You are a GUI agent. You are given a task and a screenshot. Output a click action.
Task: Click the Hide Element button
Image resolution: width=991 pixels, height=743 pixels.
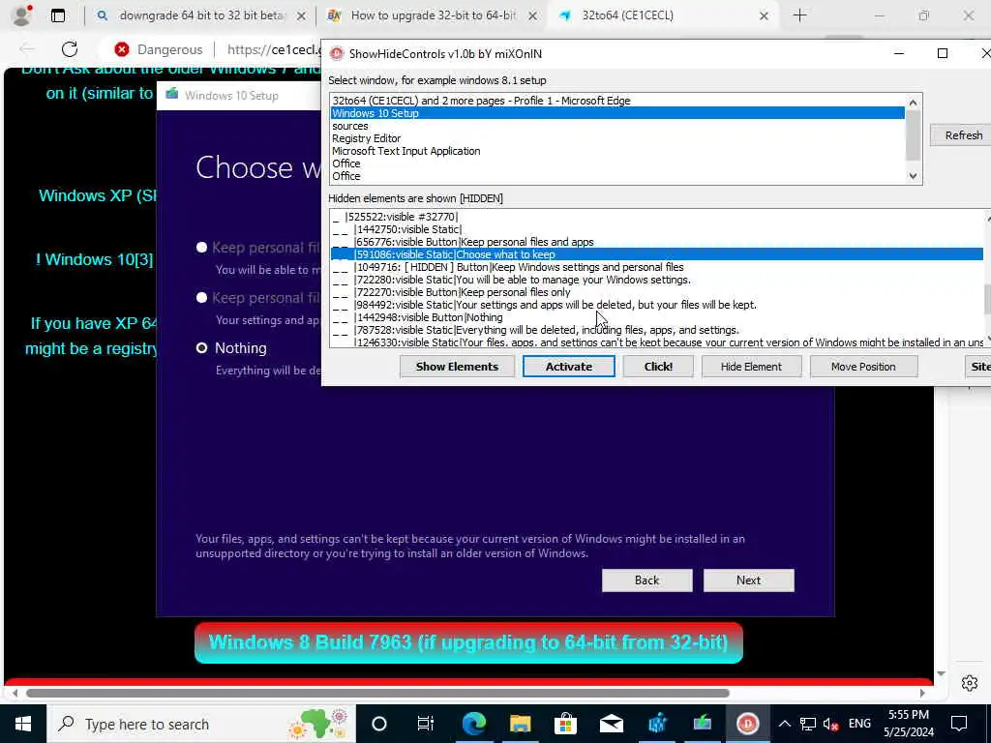(x=751, y=367)
